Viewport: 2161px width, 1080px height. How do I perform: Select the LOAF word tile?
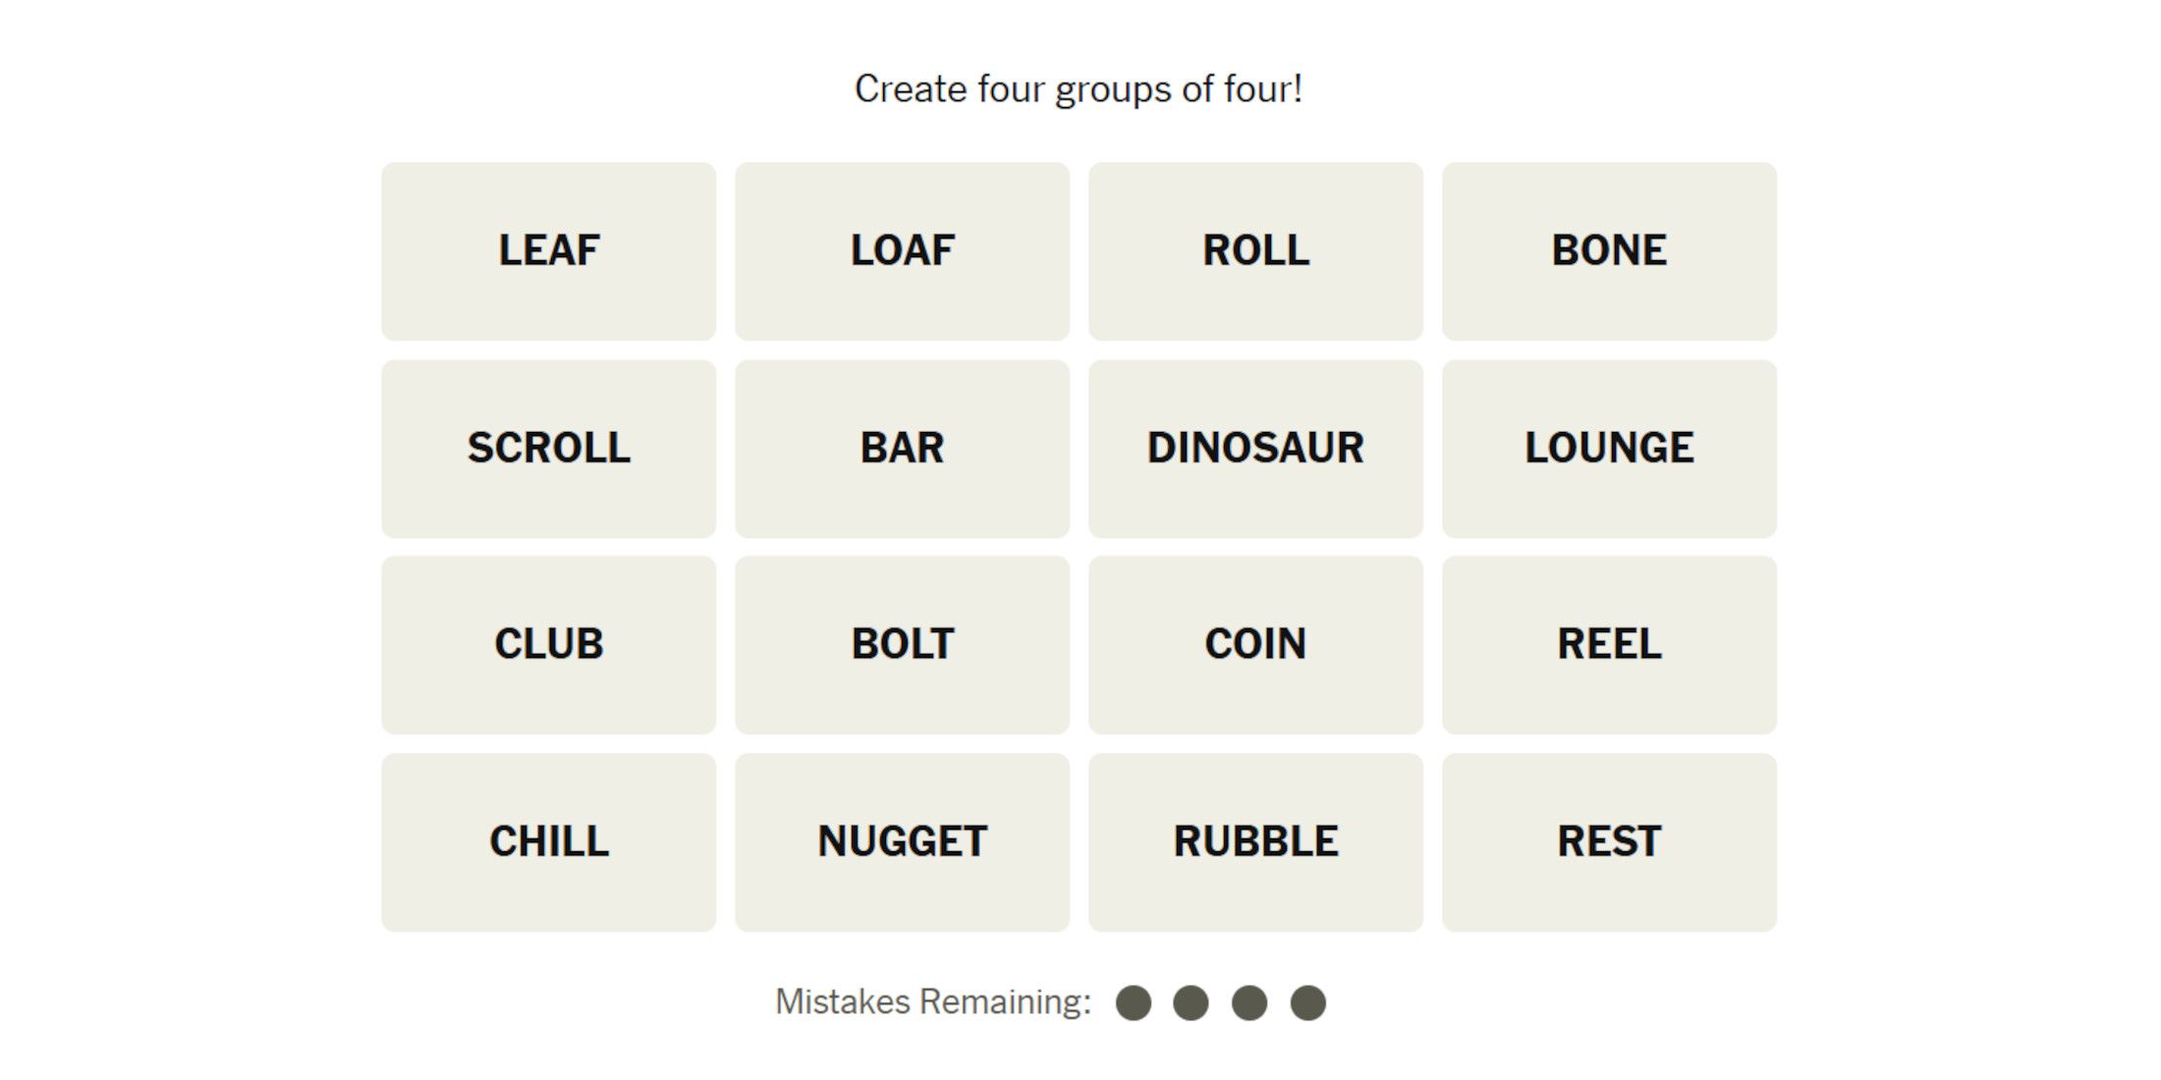(x=902, y=251)
